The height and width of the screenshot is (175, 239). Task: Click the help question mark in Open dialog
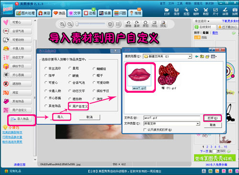212,50
